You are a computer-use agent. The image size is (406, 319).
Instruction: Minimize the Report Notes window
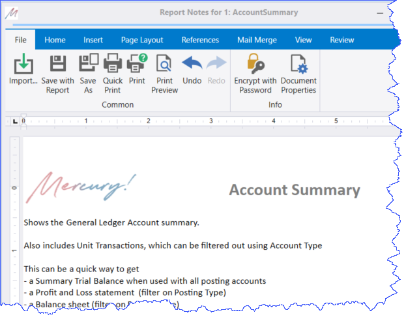380,13
